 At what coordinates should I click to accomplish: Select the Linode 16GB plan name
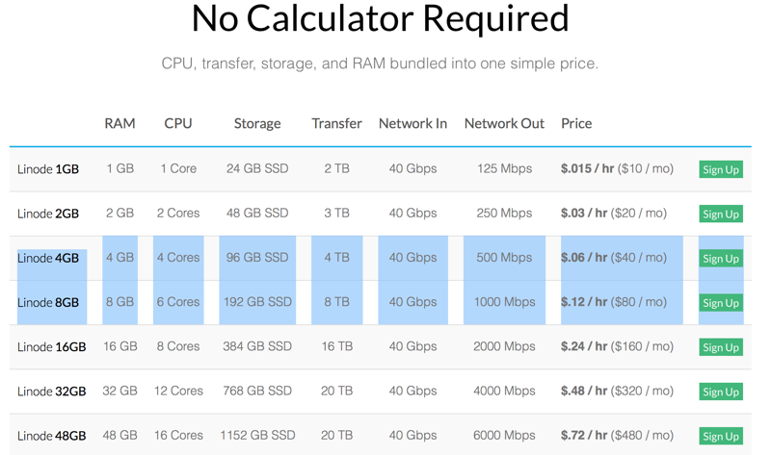[52, 347]
